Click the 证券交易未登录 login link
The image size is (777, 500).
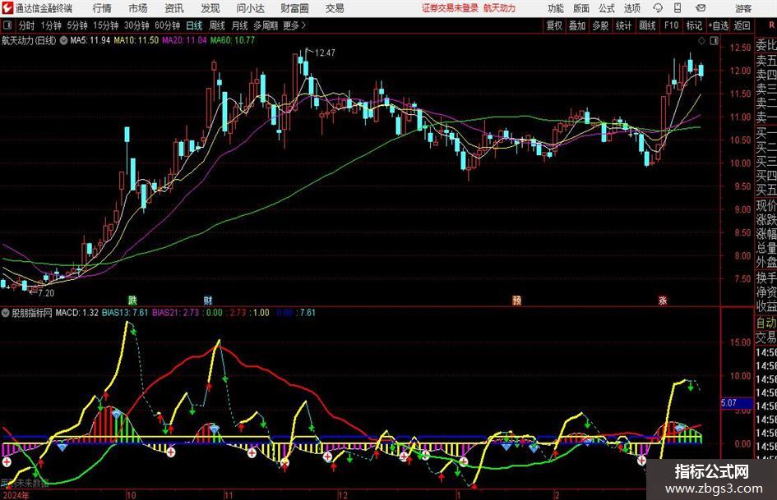451,8
